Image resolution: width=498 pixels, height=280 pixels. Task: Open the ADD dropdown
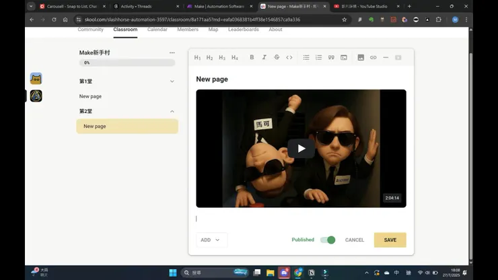pos(211,240)
